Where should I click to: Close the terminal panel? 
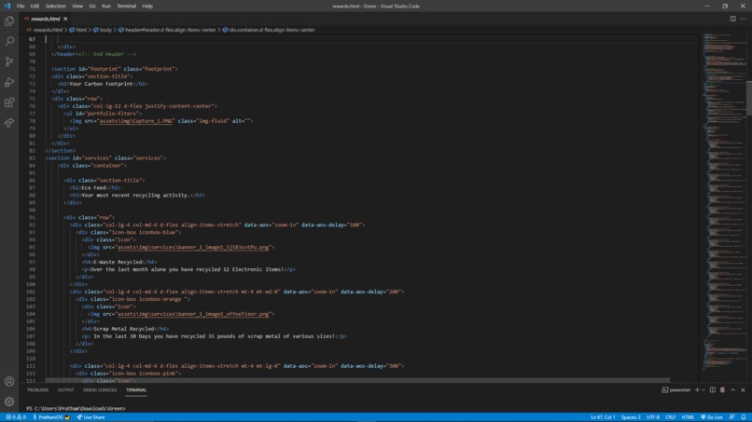click(743, 390)
